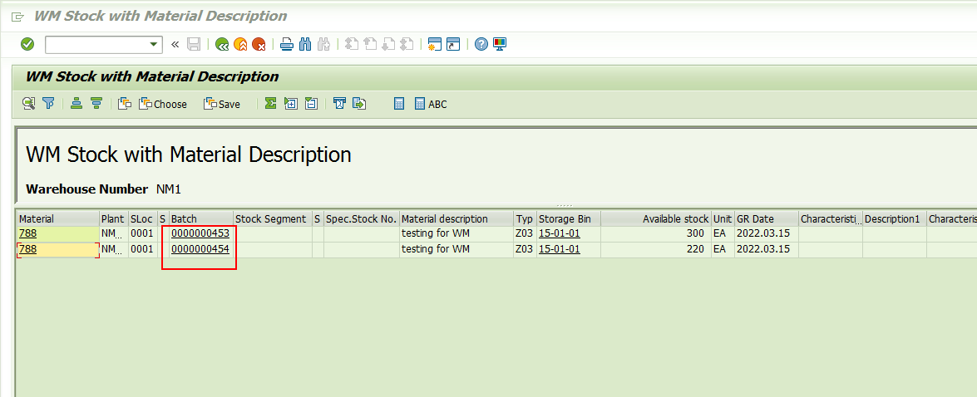Open Find using the binoculars icon
This screenshot has width=977, height=397.
click(305, 44)
